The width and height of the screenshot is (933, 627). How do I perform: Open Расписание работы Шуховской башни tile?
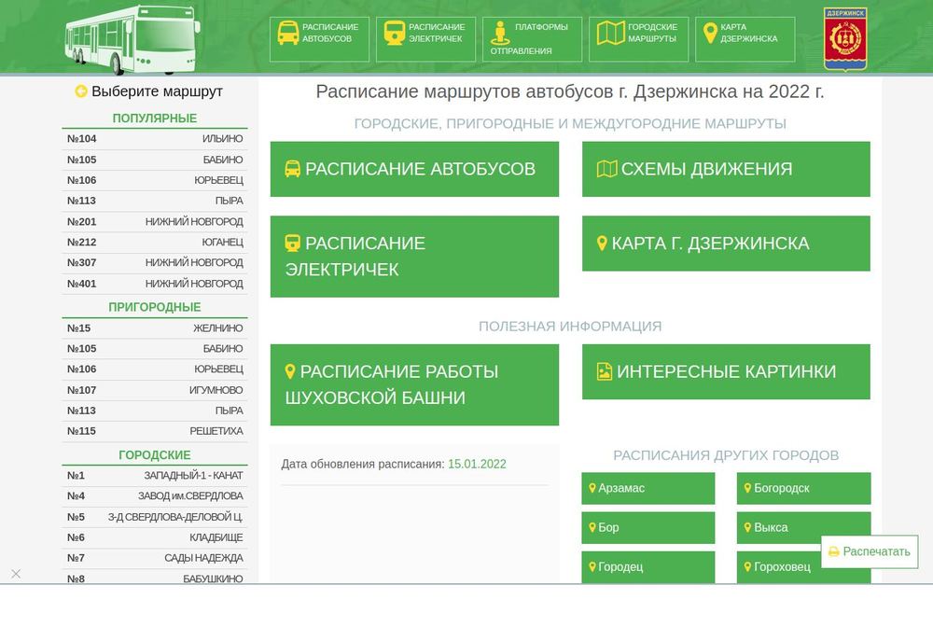coord(415,384)
